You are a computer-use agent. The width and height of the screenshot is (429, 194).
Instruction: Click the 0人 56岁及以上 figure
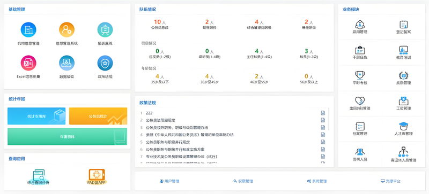(x=309, y=76)
